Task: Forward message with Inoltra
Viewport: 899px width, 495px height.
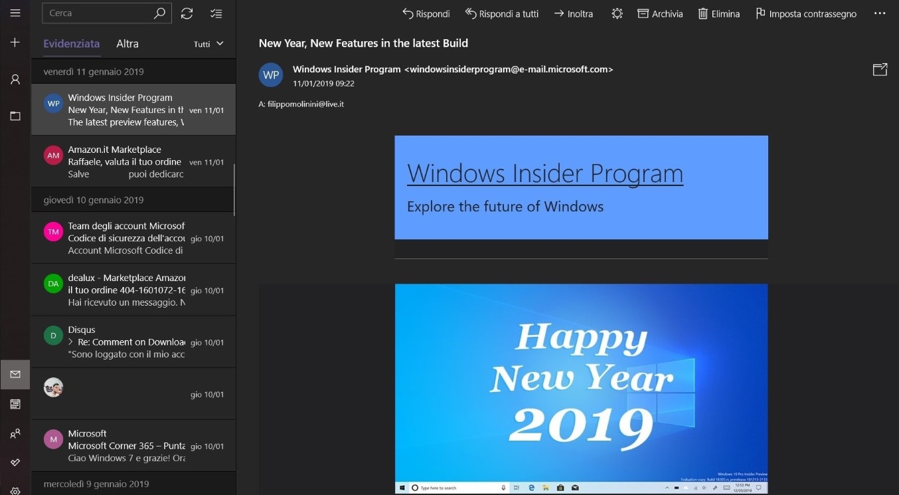Action: point(573,13)
